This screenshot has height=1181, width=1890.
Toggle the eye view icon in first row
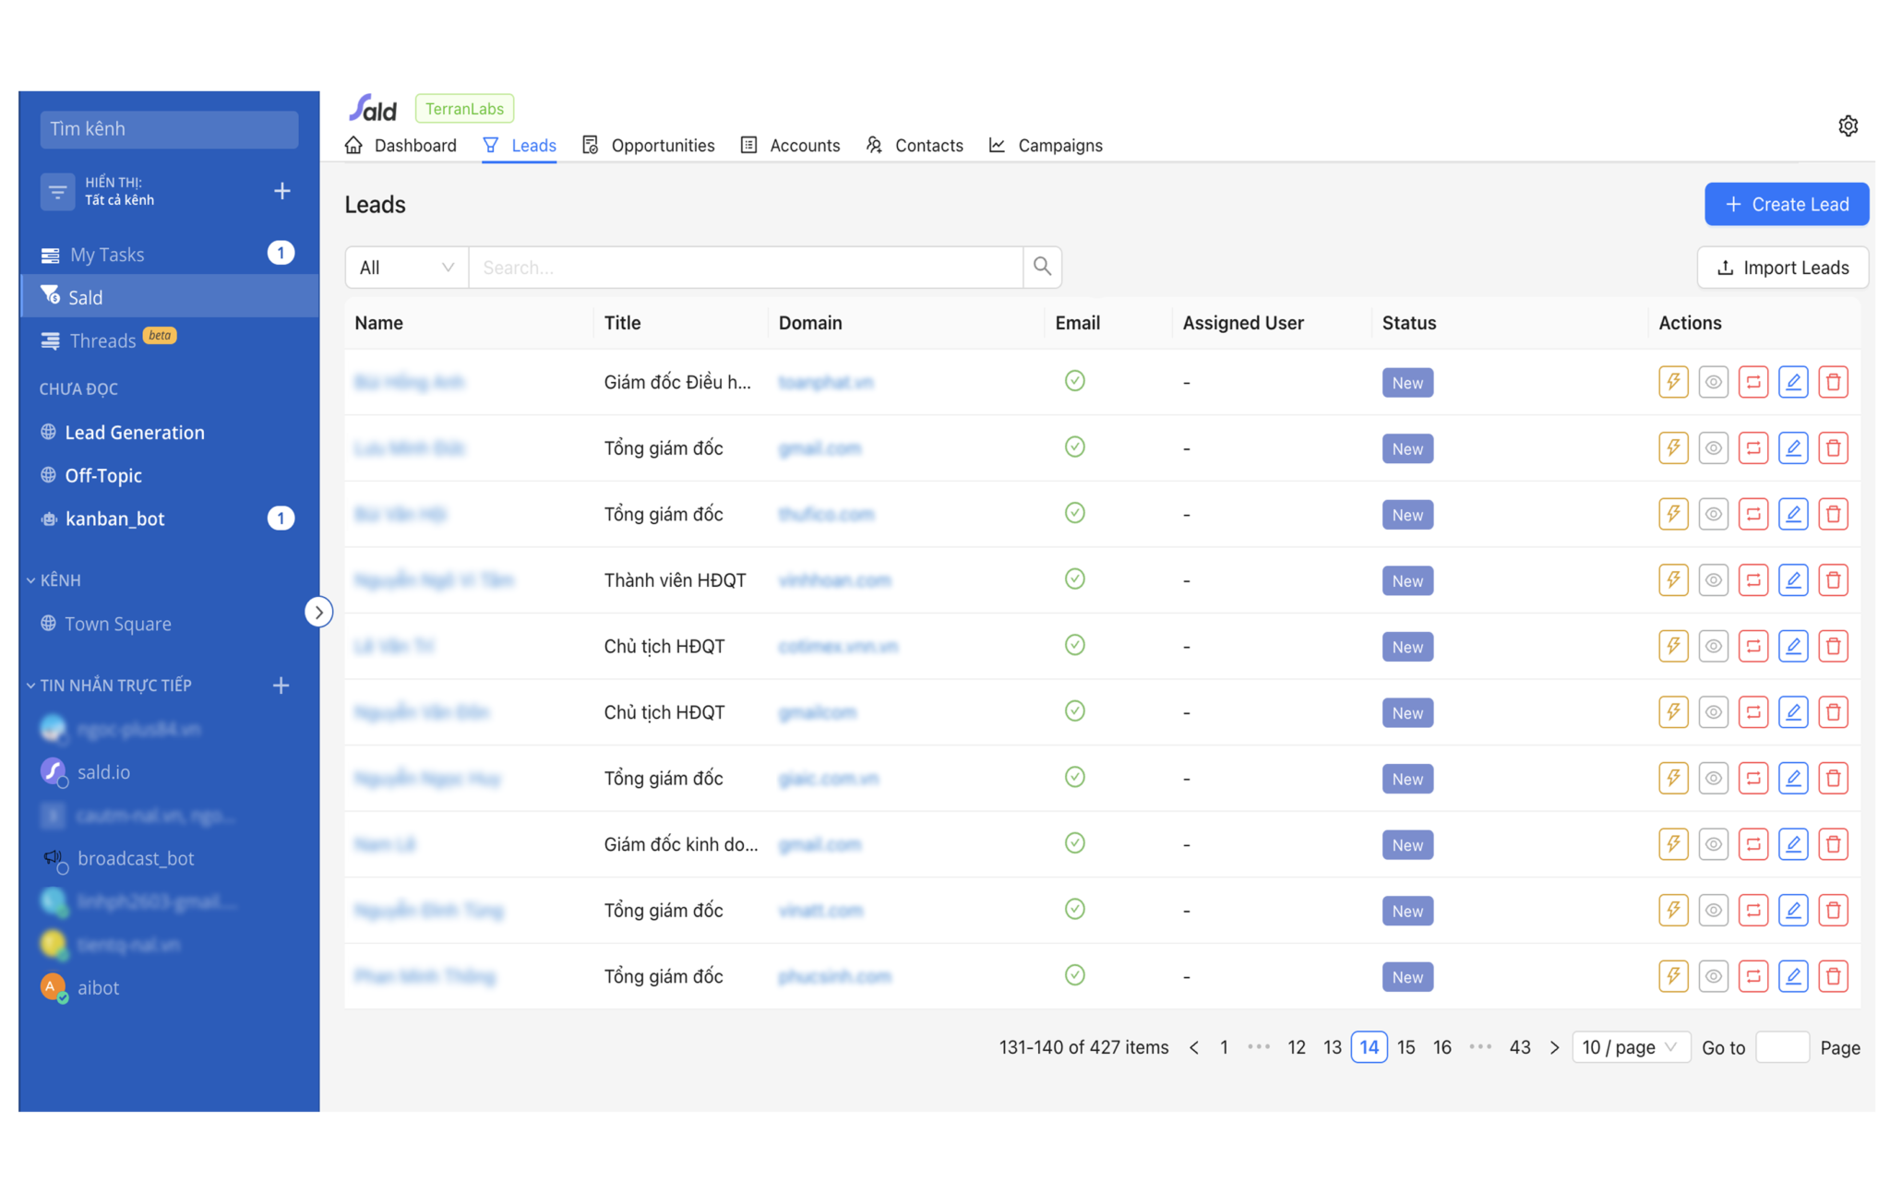[x=1713, y=382]
